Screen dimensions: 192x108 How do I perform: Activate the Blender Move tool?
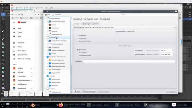click(x=3, y=23)
